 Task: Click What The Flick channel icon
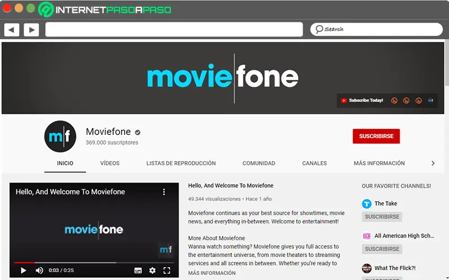tap(366, 268)
